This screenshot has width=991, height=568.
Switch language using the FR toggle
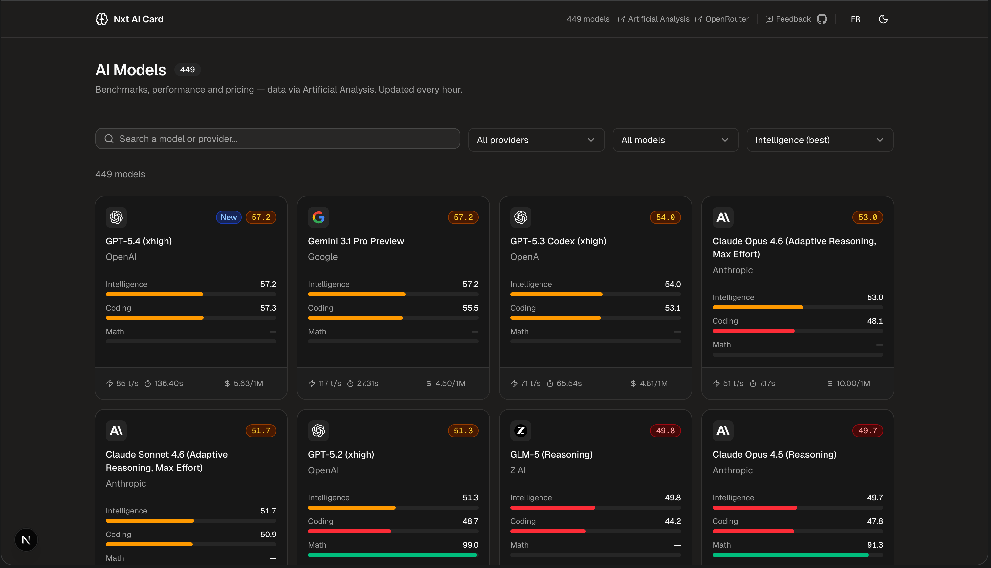pyautogui.click(x=855, y=19)
